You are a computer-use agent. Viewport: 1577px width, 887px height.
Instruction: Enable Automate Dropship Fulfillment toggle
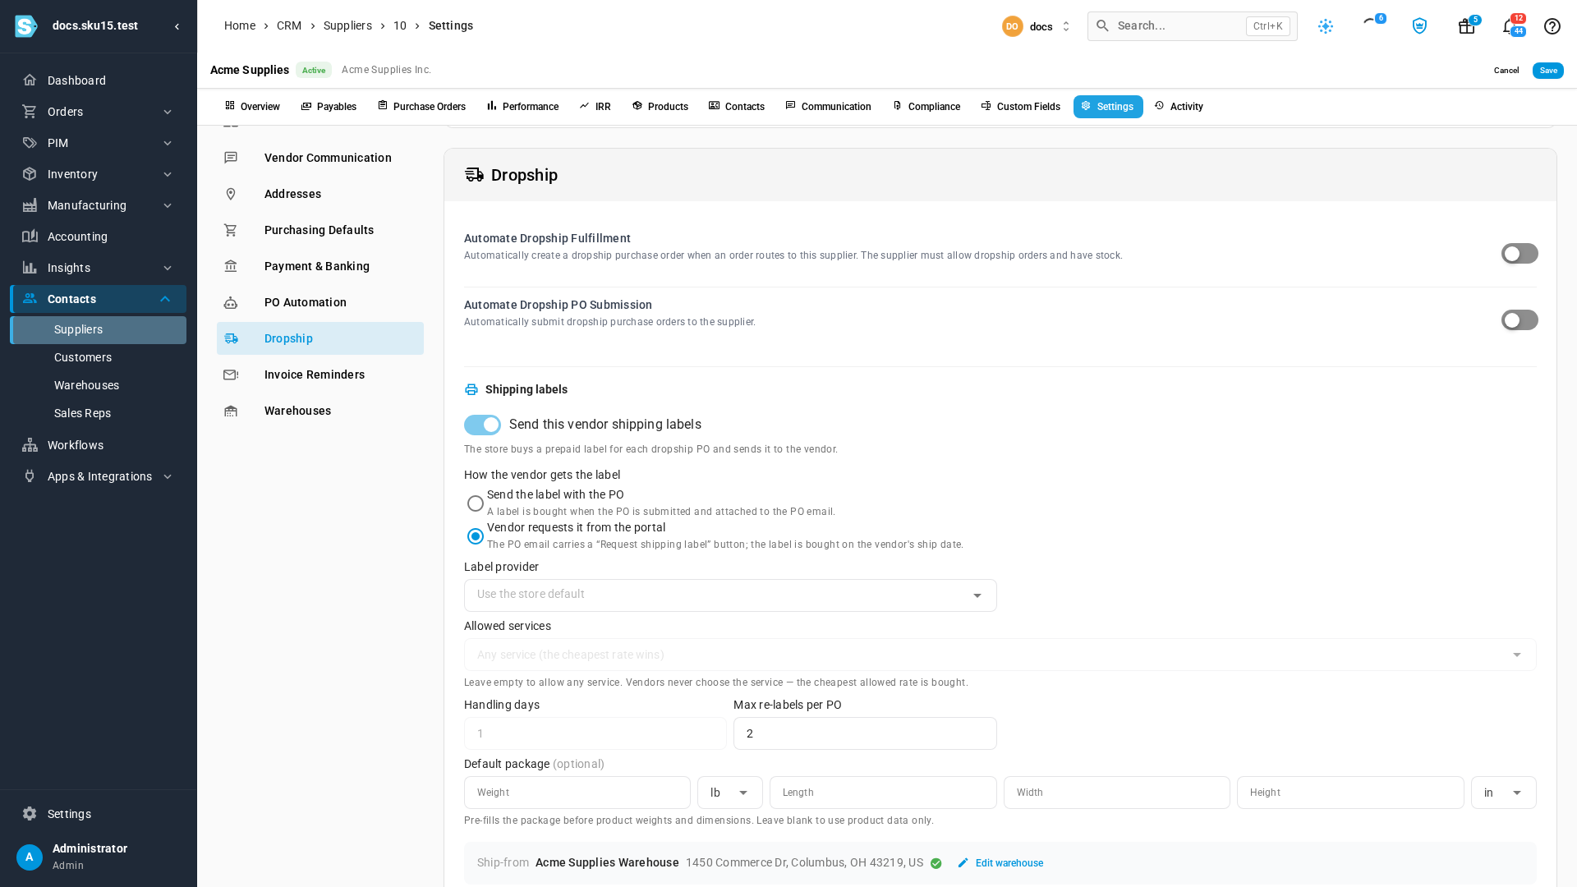coord(1520,254)
